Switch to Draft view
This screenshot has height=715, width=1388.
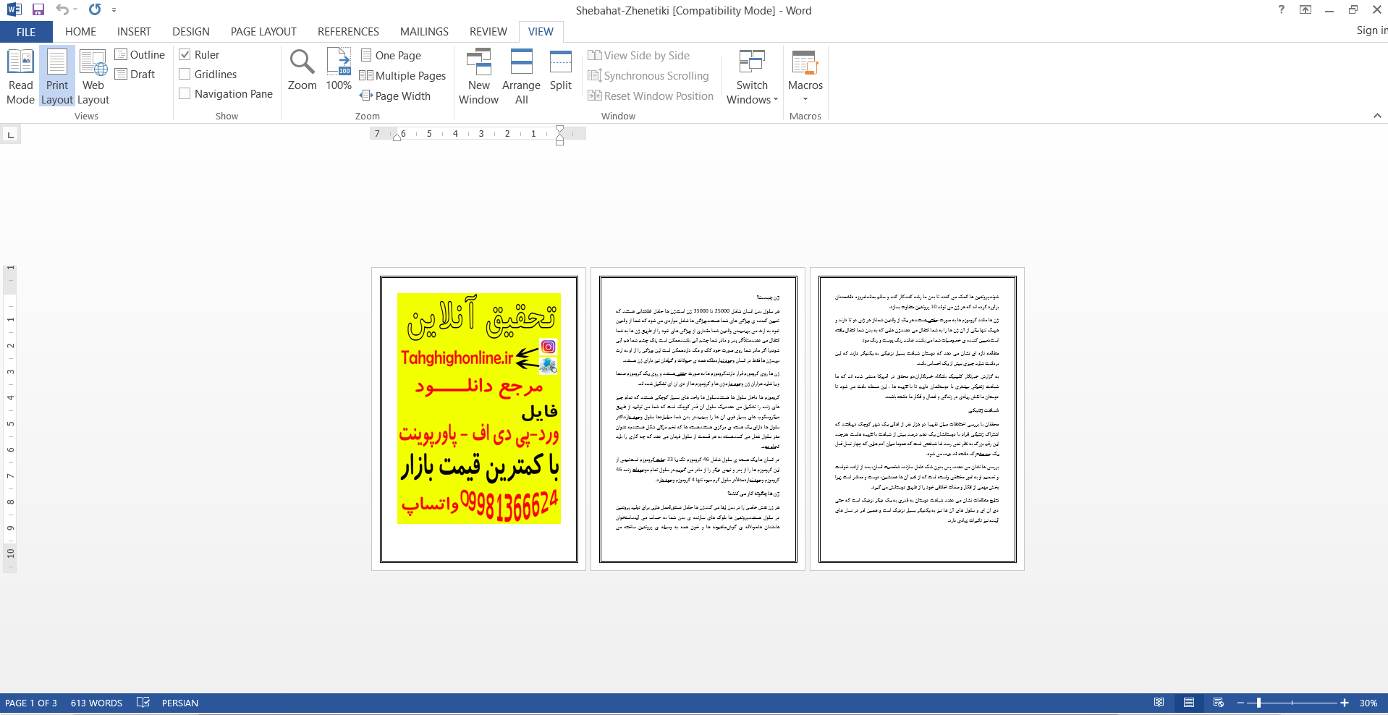(x=135, y=74)
